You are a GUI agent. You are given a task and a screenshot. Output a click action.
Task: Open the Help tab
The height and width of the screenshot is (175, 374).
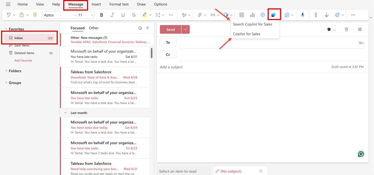56,4
